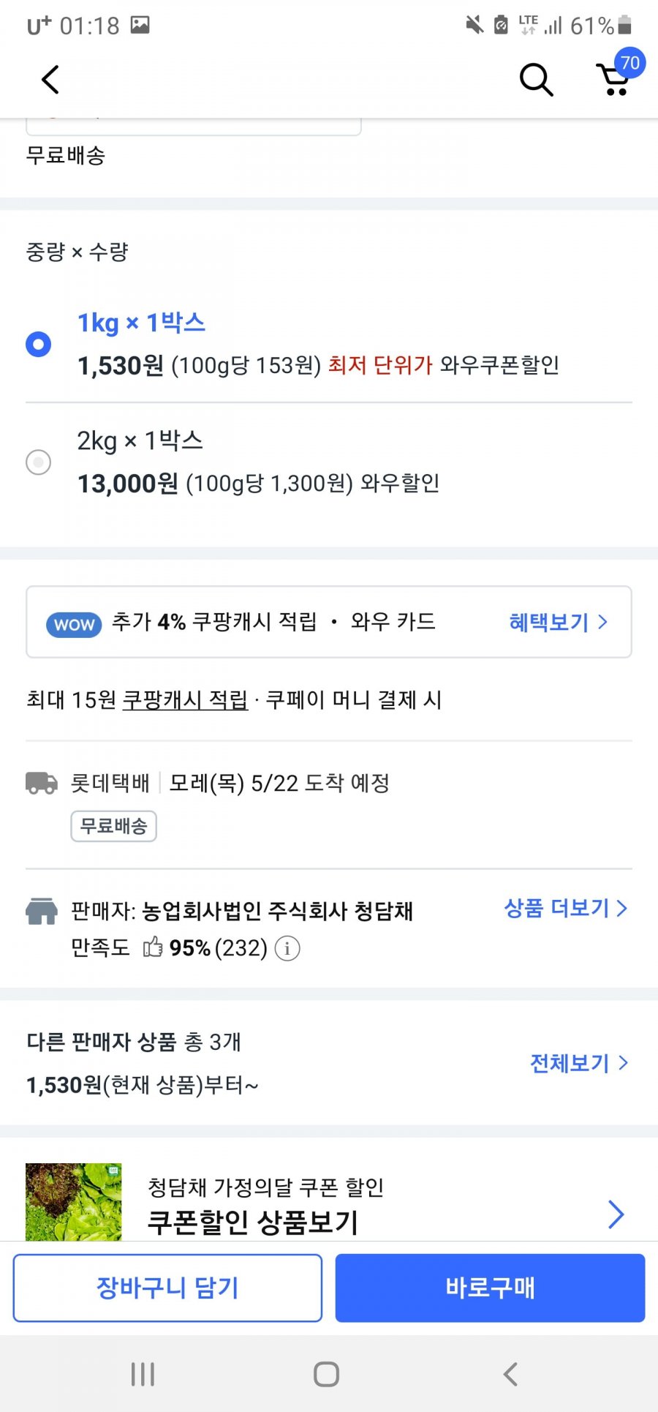The width and height of the screenshot is (658, 1412).
Task: Select the 2kg × 1박스 radio option
Action: coord(38,462)
